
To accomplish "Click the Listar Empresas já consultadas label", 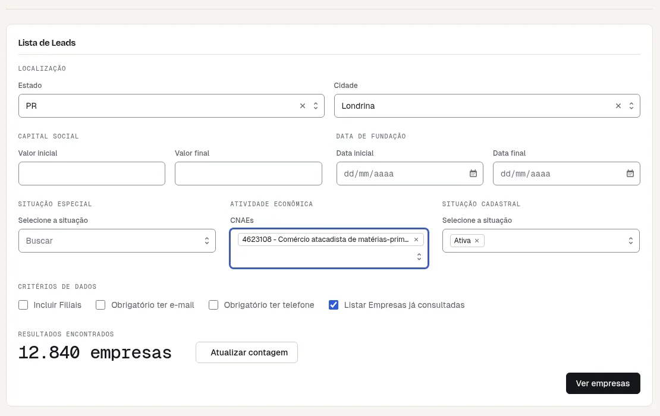I will click(404, 305).
